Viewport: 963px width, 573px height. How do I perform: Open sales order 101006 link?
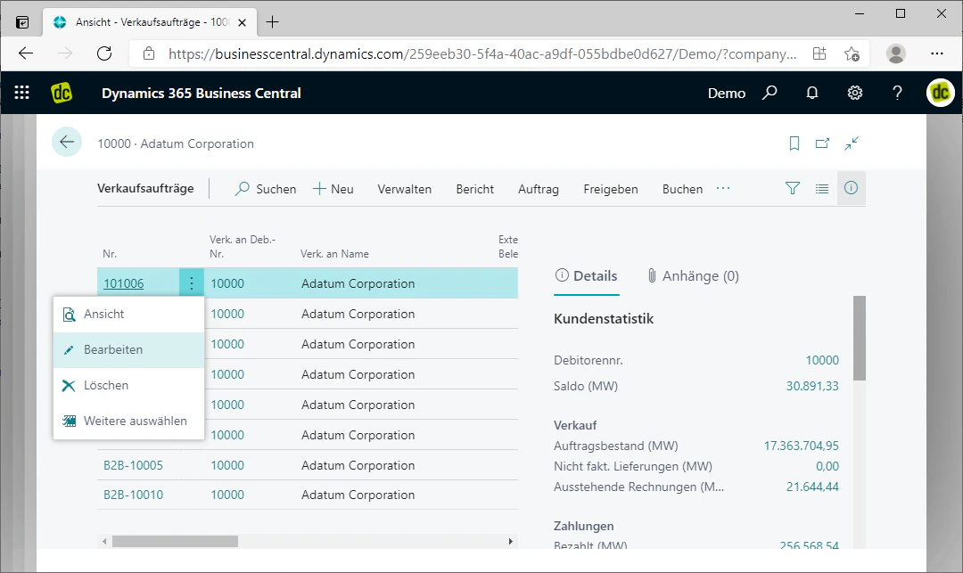tap(123, 283)
